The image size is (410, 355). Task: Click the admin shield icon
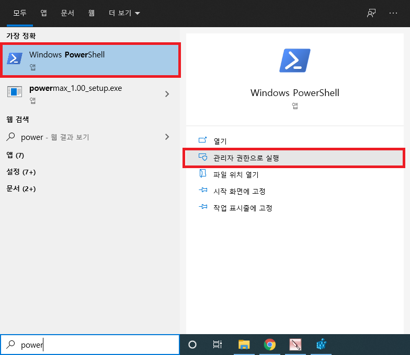(203, 157)
